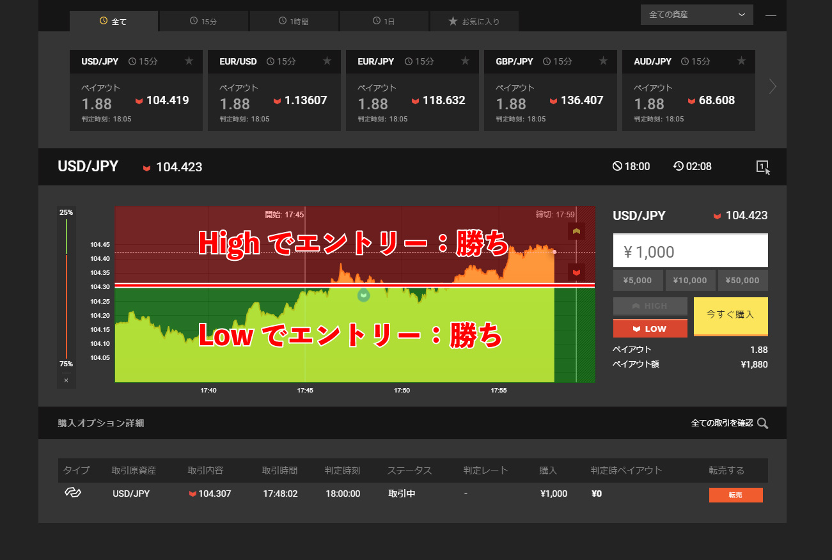Click the 今すぐ購入 buy button
The height and width of the screenshot is (560, 832).
(x=731, y=316)
